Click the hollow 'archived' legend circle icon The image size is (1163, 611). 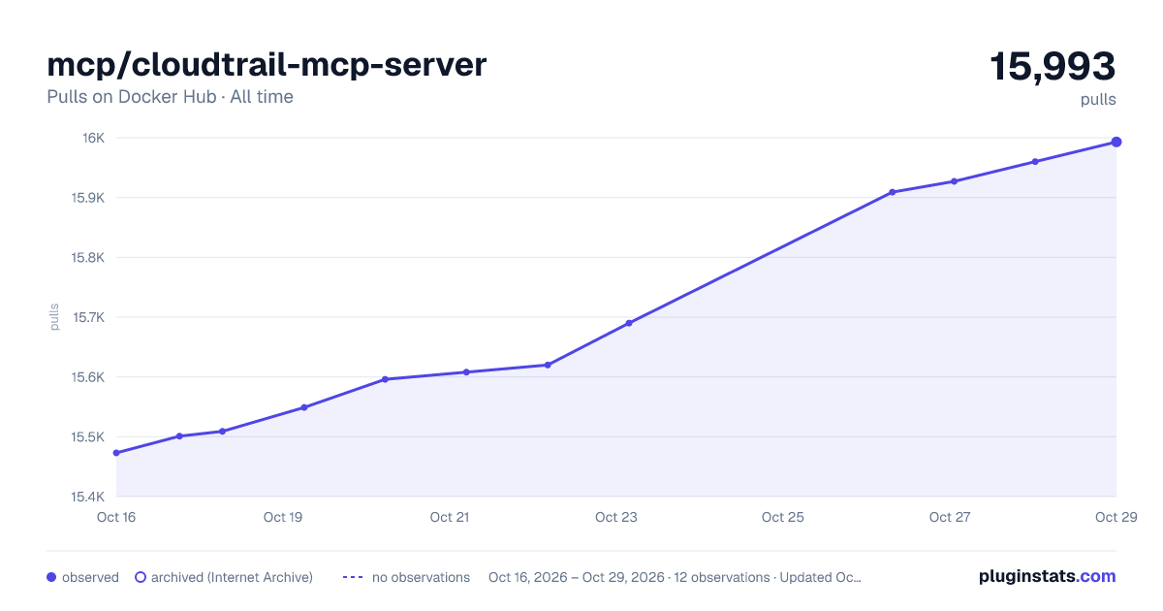tap(140, 577)
